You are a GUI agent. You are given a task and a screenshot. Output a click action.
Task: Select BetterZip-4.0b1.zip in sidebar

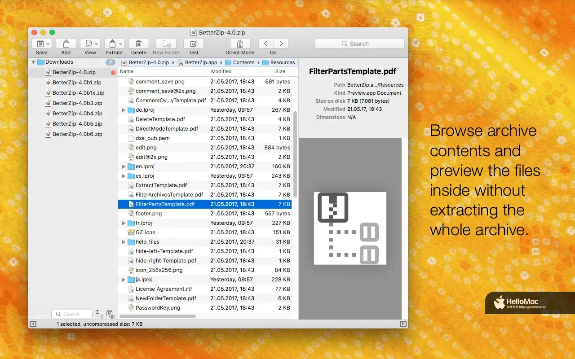[72, 83]
